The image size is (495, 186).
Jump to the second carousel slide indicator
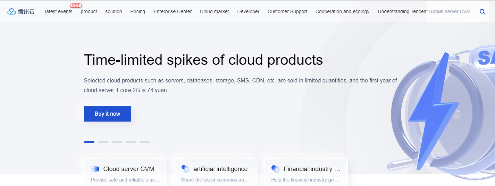tap(103, 142)
